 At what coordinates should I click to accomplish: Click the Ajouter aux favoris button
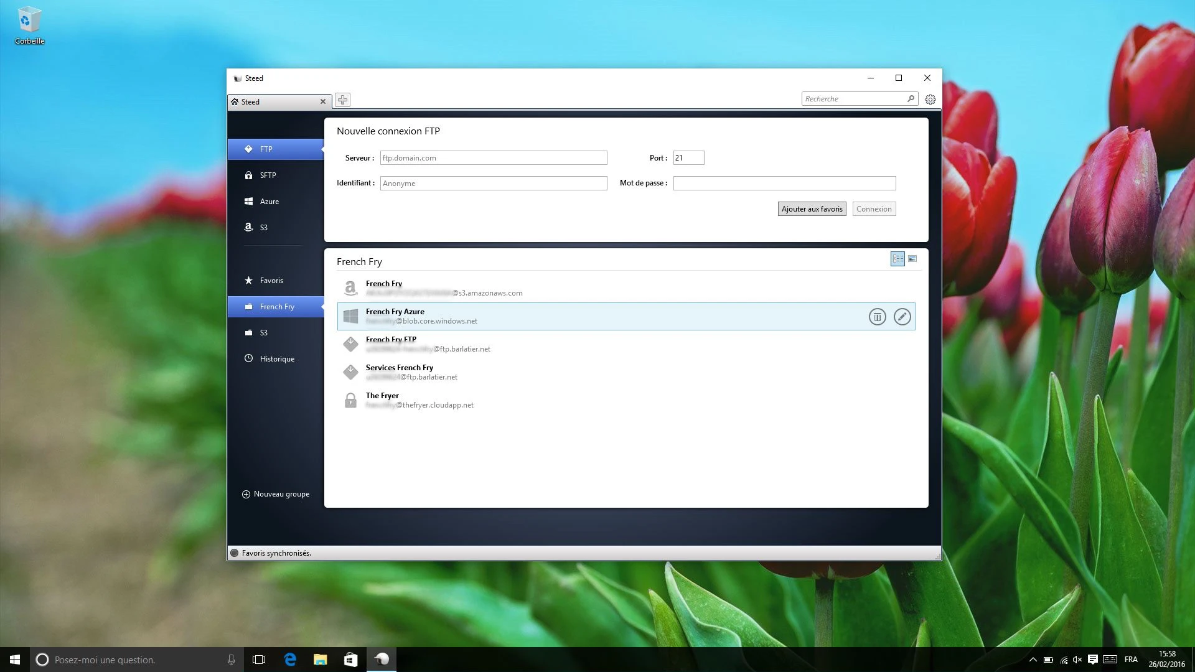point(812,209)
